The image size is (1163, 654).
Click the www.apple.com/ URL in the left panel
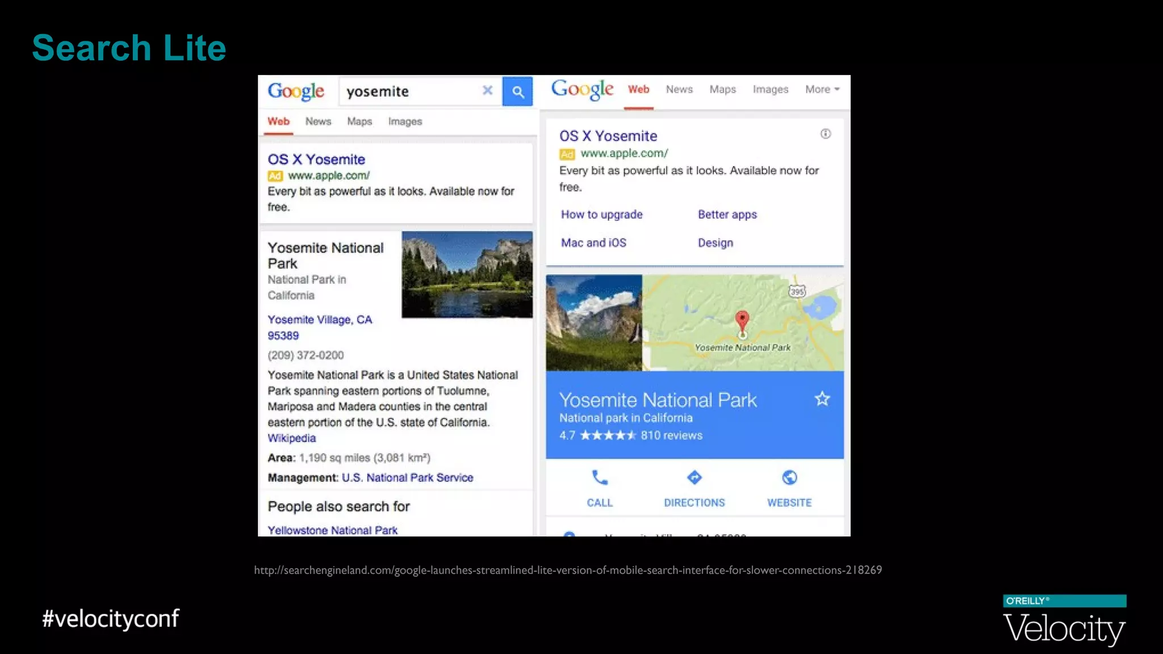[329, 176]
